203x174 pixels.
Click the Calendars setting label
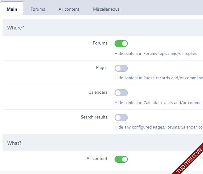click(x=98, y=92)
